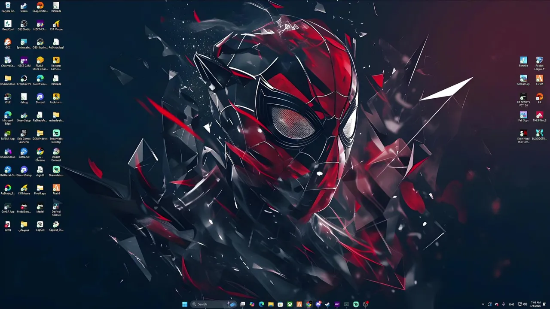The image size is (550, 309).
Task: Open the Discord desktop shortcut
Action: [x=40, y=98]
